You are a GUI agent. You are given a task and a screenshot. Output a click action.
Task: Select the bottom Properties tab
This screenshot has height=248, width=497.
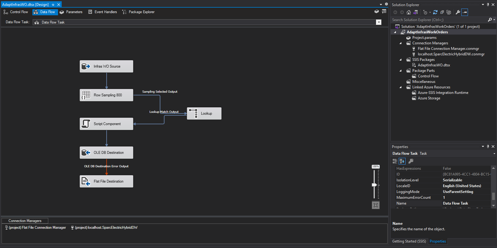click(438, 241)
